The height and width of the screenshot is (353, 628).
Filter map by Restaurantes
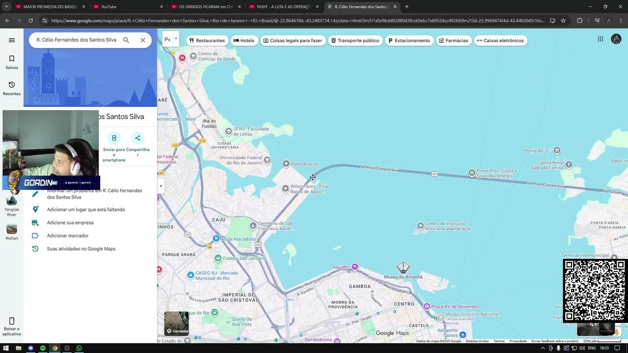(x=207, y=41)
